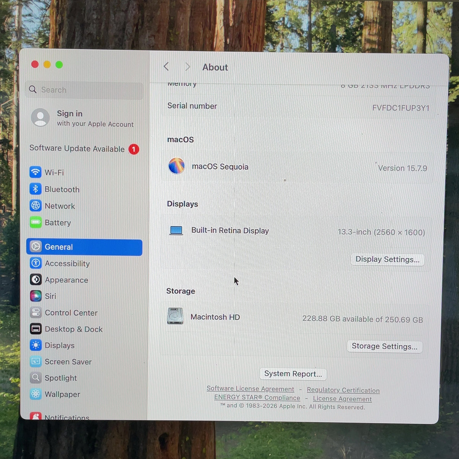This screenshot has height=459, width=459.
Task: Select Network in the sidebar
Action: click(84, 206)
